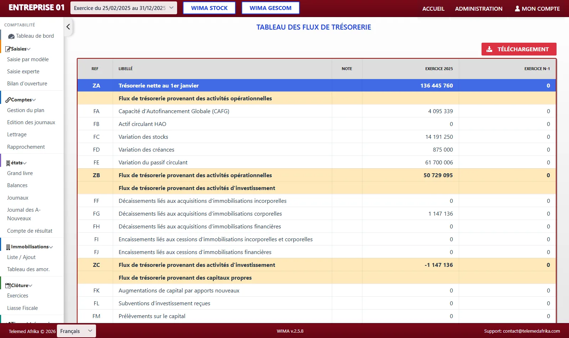
Task: Open Liasse Fiscale
Action: pos(22,308)
